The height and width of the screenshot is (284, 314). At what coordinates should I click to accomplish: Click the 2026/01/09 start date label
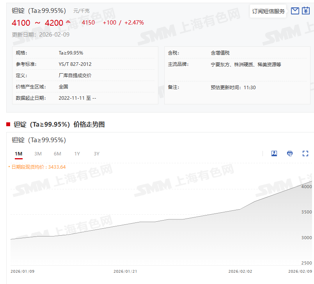click(x=22, y=271)
